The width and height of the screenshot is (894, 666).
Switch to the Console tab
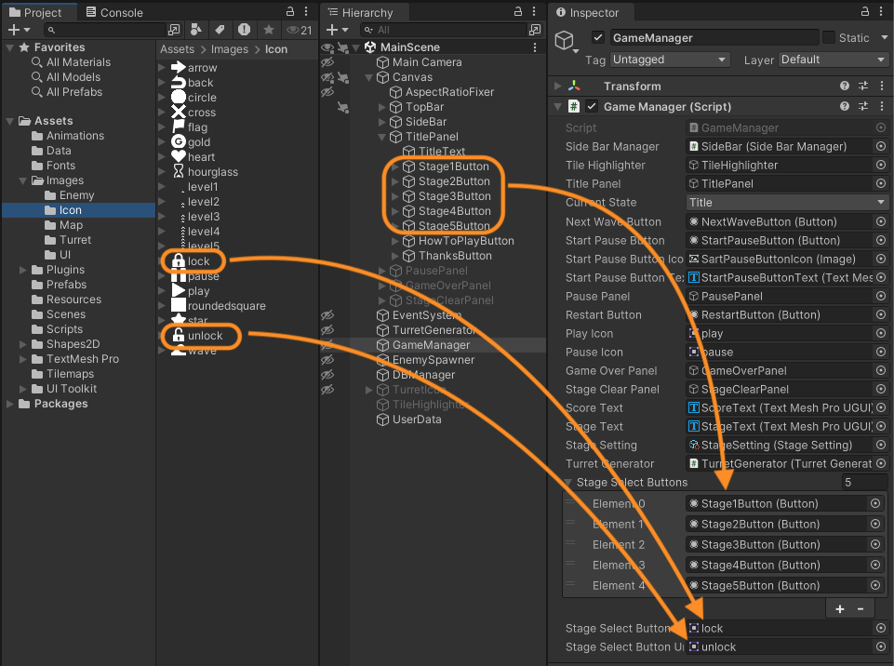114,12
